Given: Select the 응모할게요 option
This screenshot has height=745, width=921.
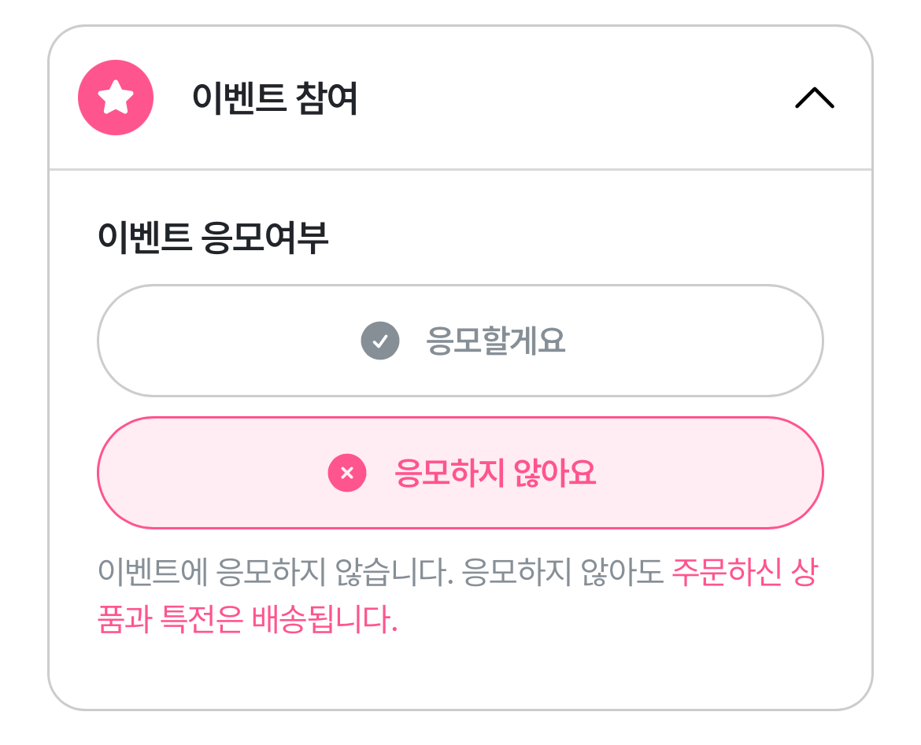Looking at the screenshot, I should [x=460, y=341].
